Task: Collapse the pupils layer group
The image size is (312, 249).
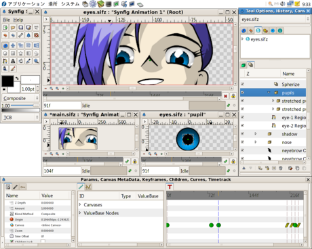Action: point(269,93)
